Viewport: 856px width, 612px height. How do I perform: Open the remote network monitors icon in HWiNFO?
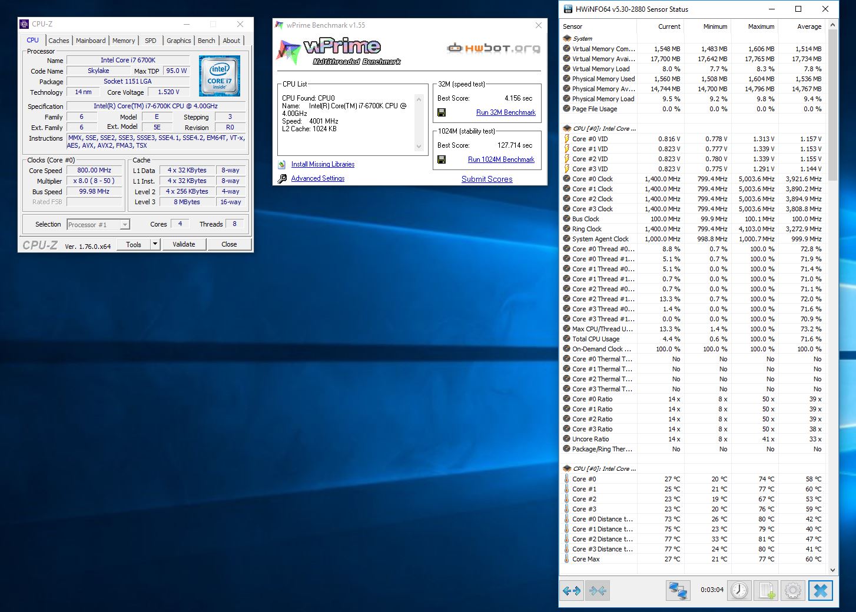tap(678, 590)
